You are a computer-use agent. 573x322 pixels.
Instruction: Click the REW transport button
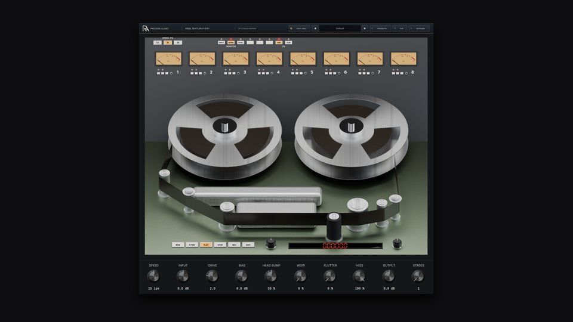(178, 245)
